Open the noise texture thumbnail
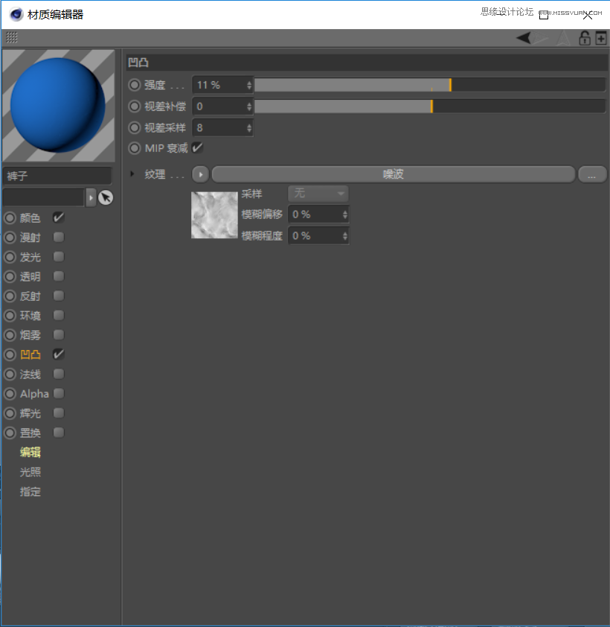610x627 pixels. coord(214,214)
